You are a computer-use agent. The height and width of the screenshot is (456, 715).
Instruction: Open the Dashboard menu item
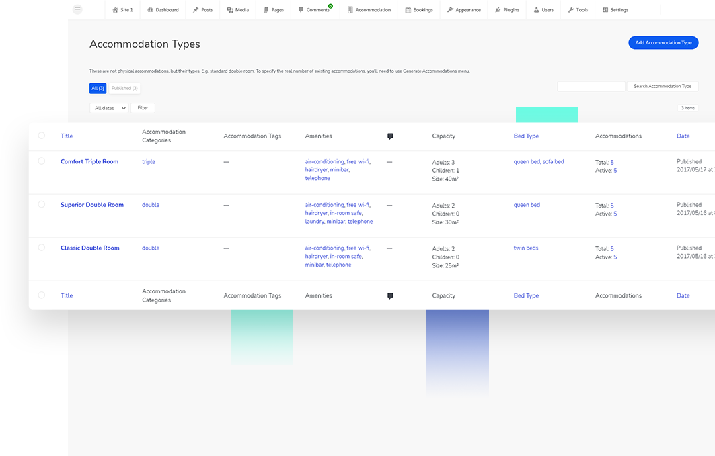[x=163, y=10]
